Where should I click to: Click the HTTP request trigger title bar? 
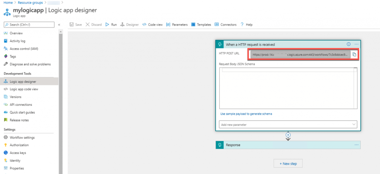point(288,45)
